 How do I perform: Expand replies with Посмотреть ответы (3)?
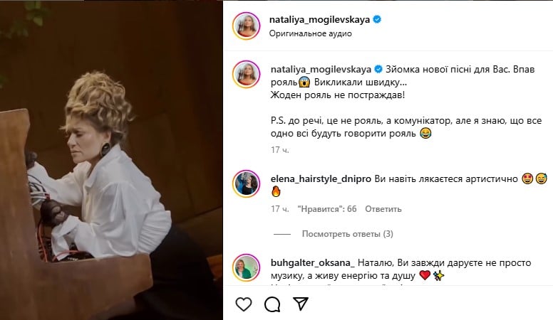click(347, 234)
